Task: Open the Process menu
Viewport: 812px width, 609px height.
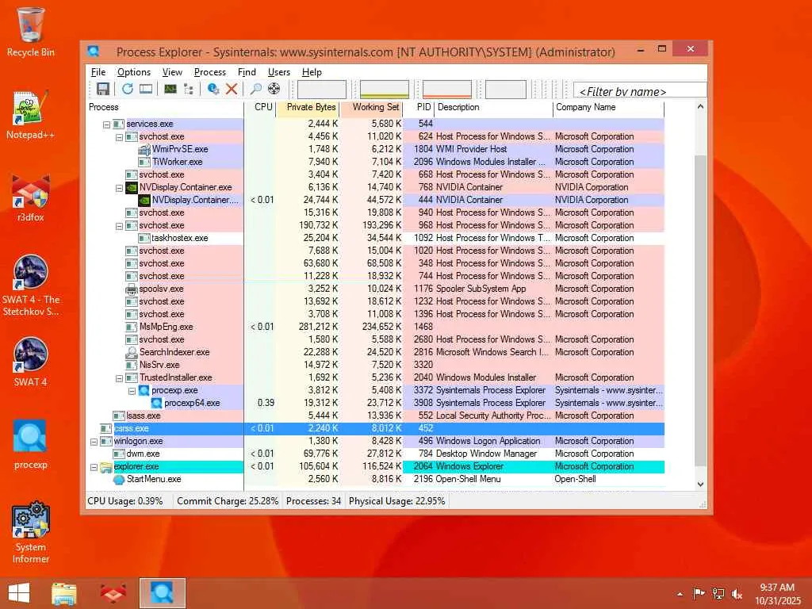Action: 209,72
